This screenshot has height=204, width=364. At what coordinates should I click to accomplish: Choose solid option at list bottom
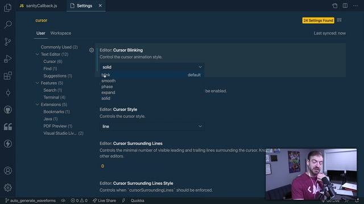152,98
